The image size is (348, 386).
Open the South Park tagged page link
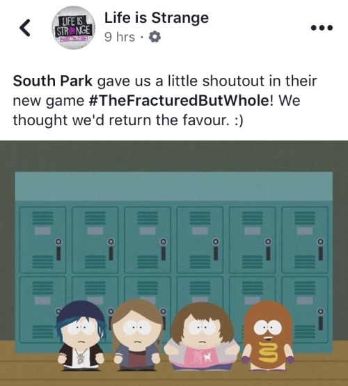pos(53,81)
